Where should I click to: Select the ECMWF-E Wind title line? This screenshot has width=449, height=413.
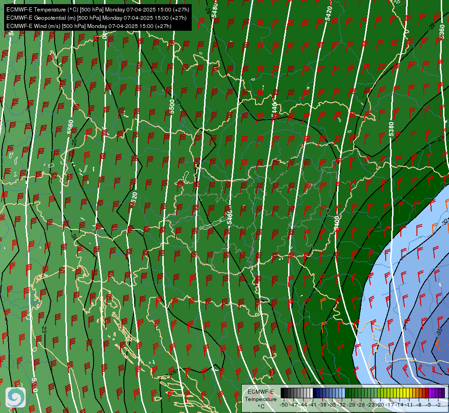(x=89, y=26)
